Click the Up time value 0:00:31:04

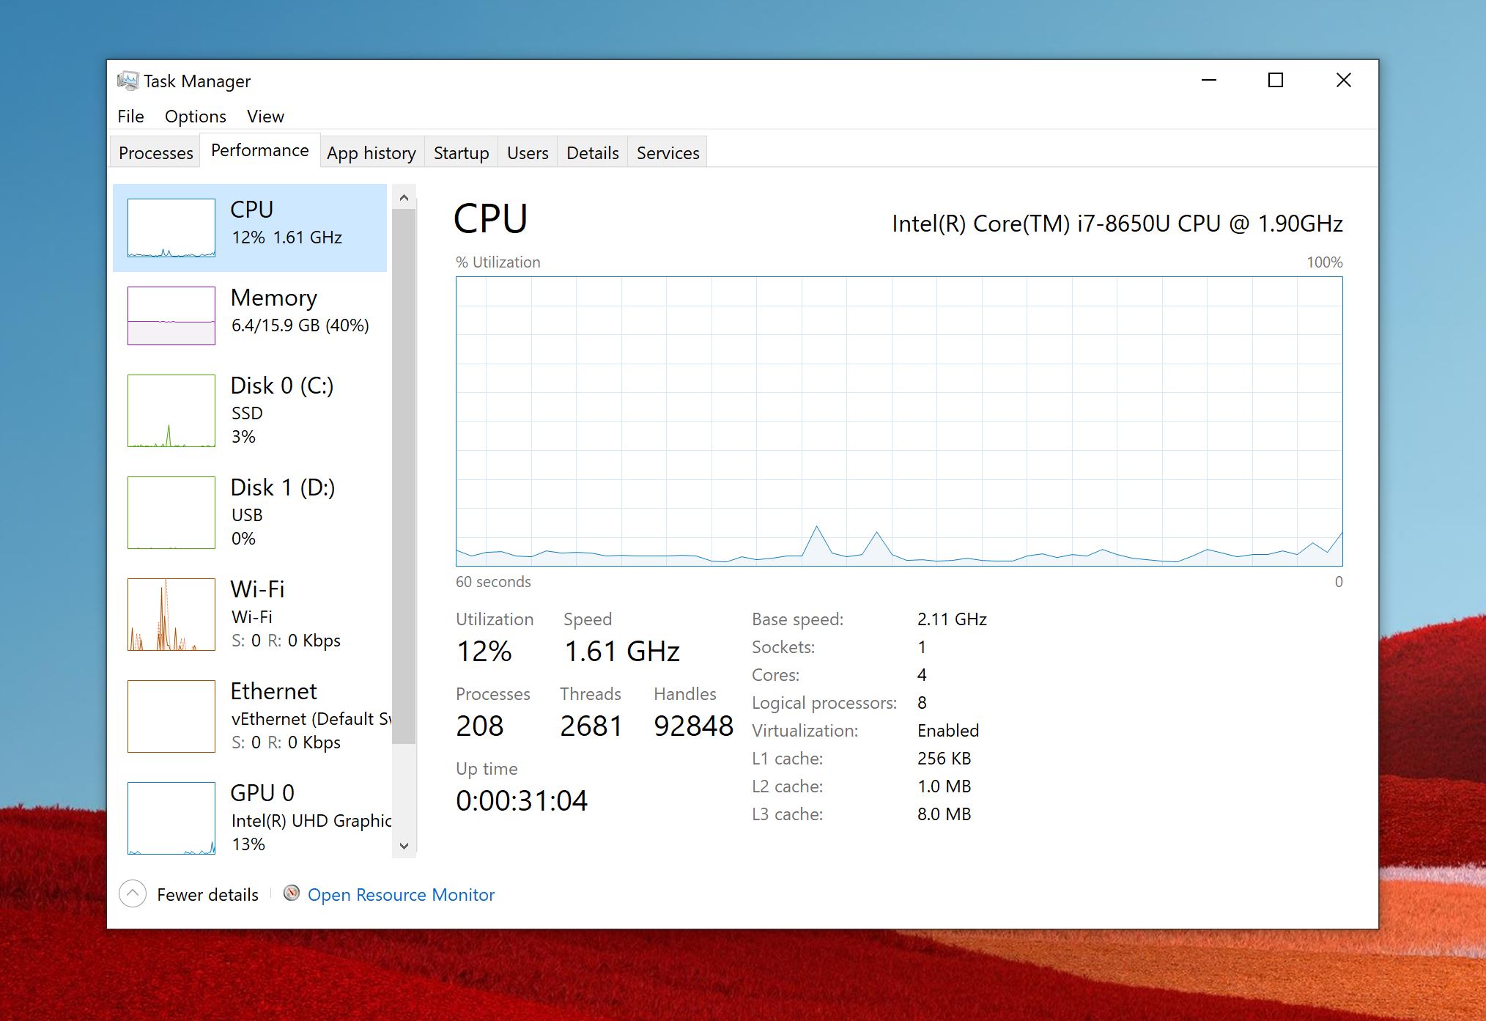pos(521,801)
